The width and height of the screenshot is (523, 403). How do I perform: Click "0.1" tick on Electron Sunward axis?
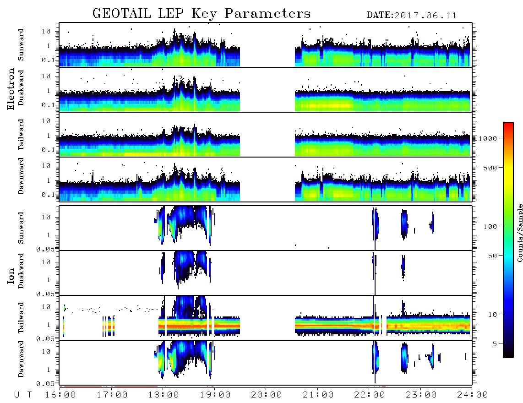[49, 60]
